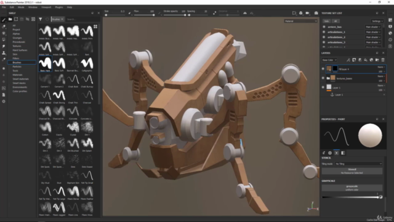Select the Paint brush tool in left toolbar
The height and width of the screenshot is (222, 394).
tap(4, 20)
